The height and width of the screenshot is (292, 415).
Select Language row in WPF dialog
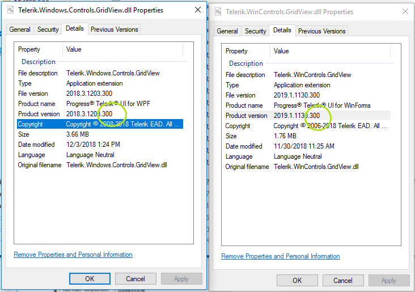coord(100,155)
